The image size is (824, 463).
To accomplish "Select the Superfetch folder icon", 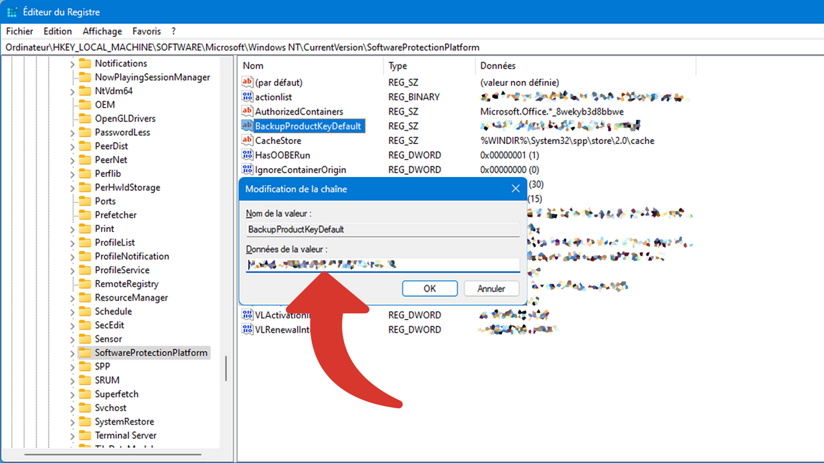I will tap(84, 394).
